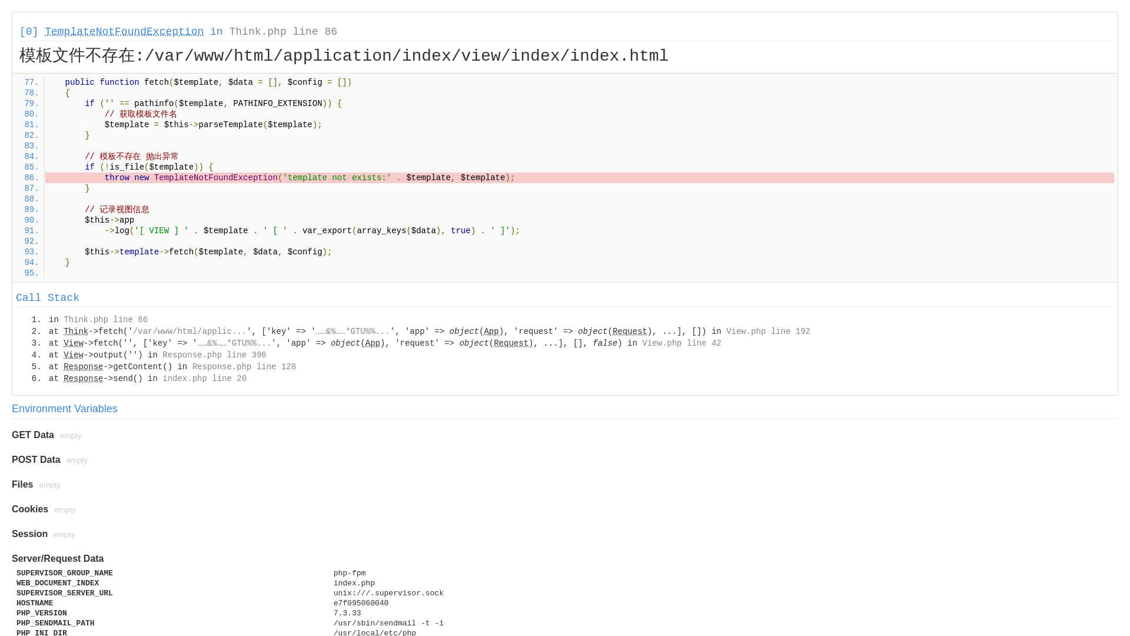
Task: Click Response class in send stack frame
Action: (x=84, y=379)
